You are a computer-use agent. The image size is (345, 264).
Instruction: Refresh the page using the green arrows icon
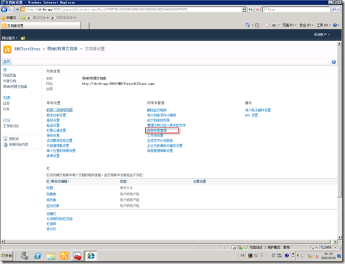pyautogui.click(x=251, y=10)
